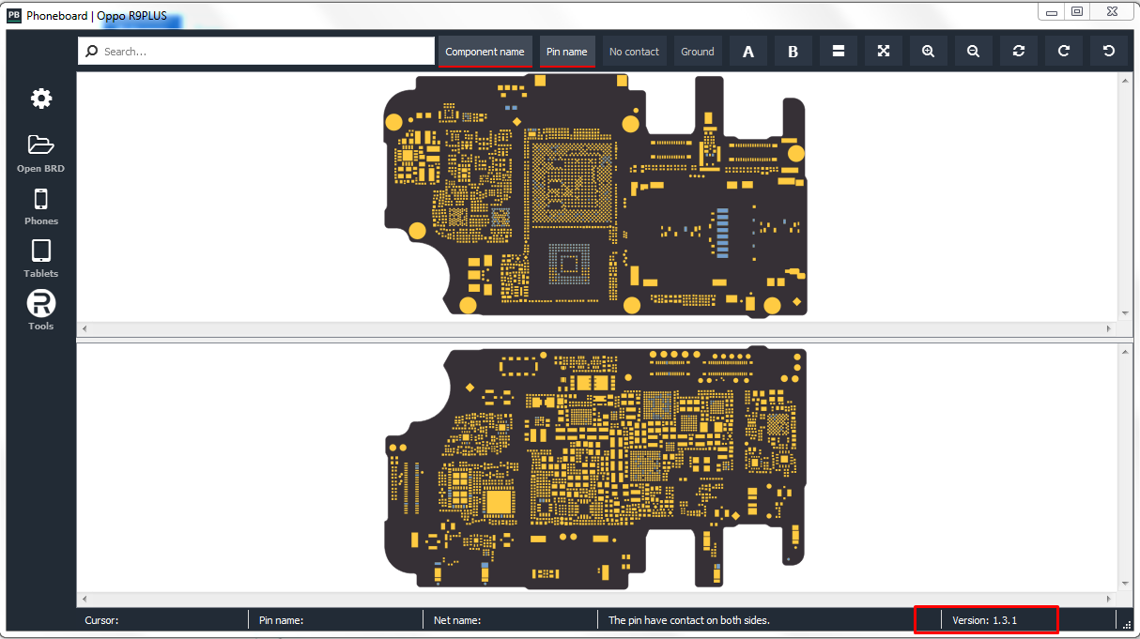The image size is (1140, 639).
Task: Click the Open BRD folder icon
Action: point(41,144)
